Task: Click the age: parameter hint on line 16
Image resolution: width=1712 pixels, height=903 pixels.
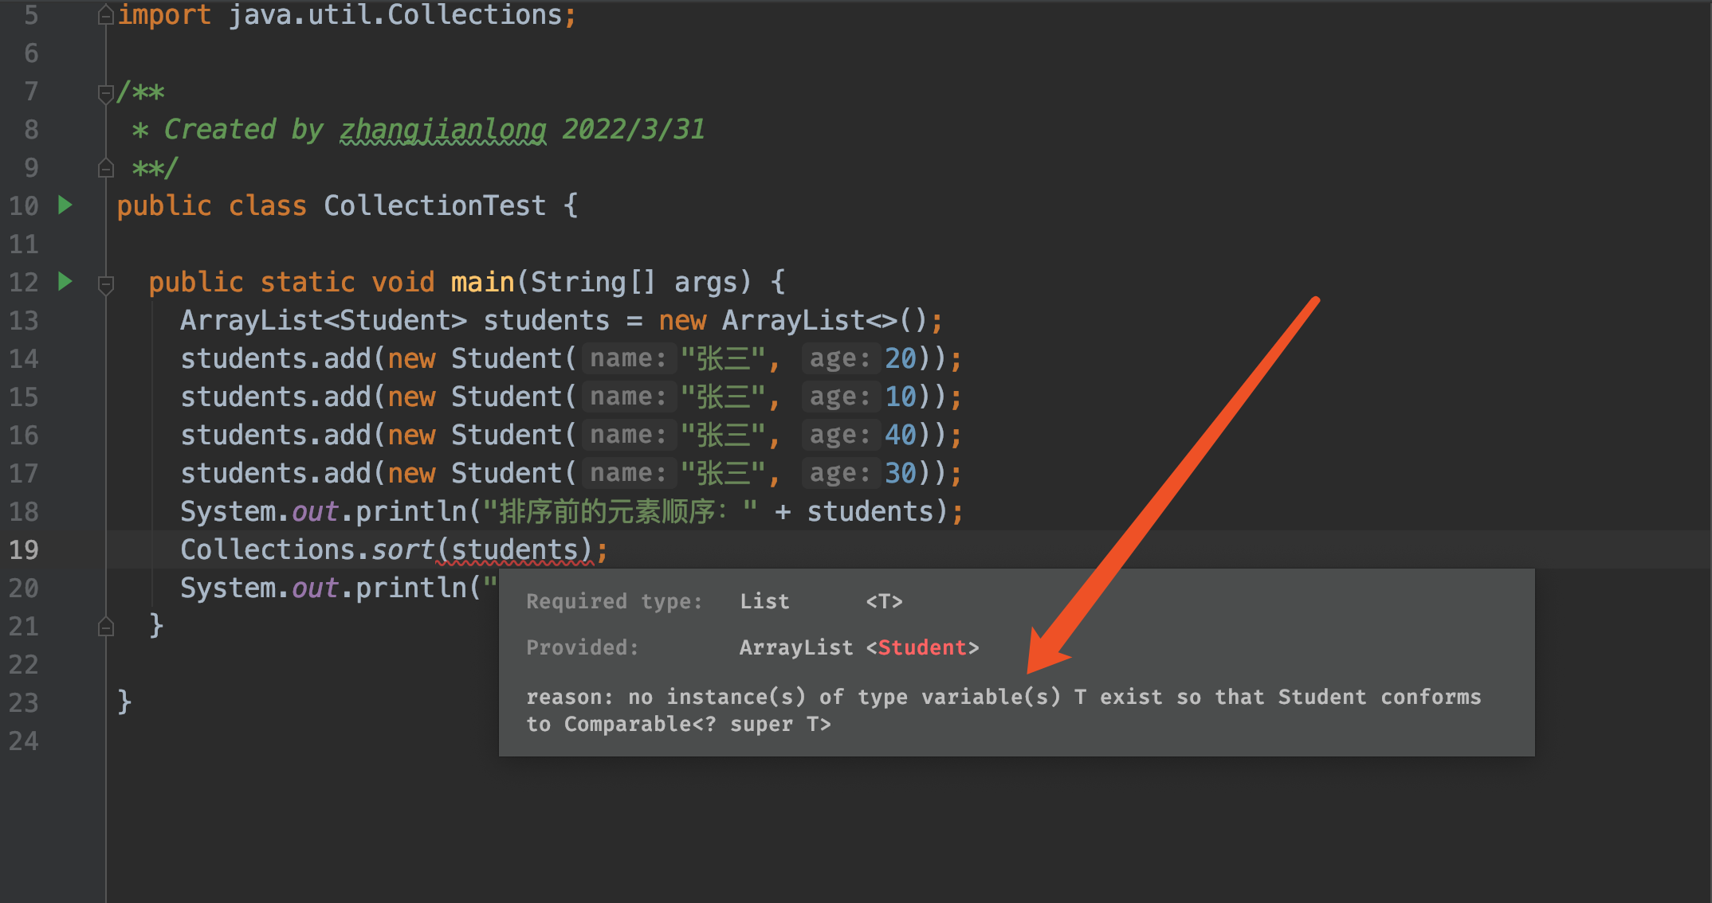Action: (x=840, y=435)
